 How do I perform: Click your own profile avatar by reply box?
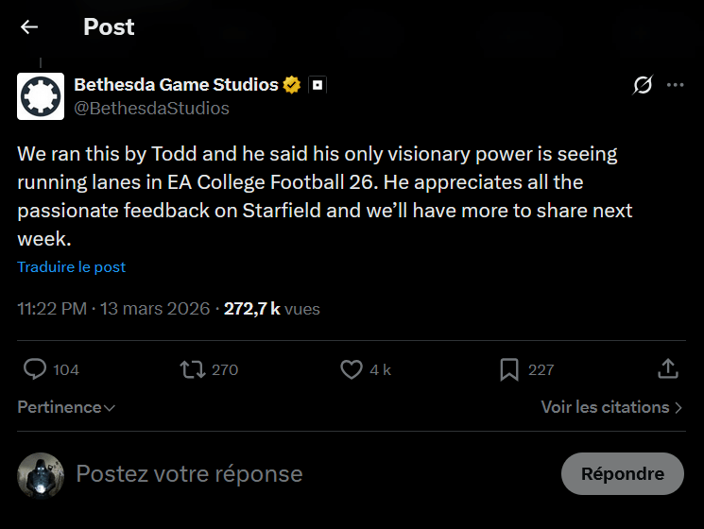click(x=41, y=474)
